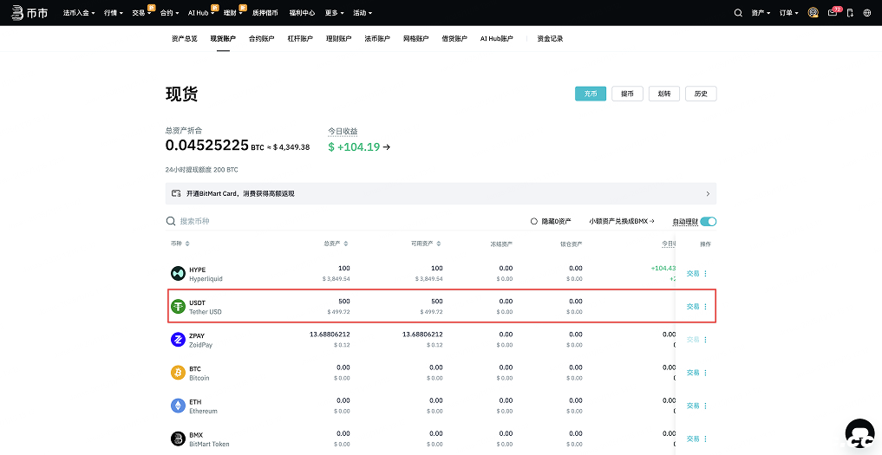The width and height of the screenshot is (882, 455).
Task: Open the user profile avatar icon
Action: click(813, 13)
